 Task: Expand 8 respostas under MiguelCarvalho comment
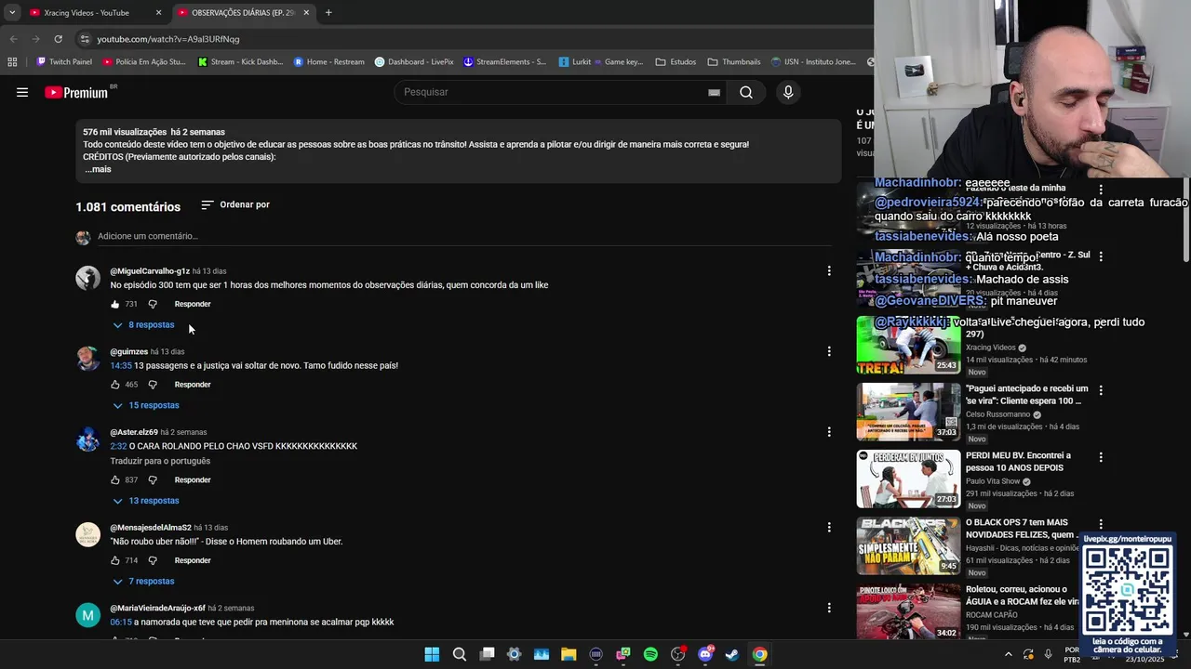tap(143, 325)
